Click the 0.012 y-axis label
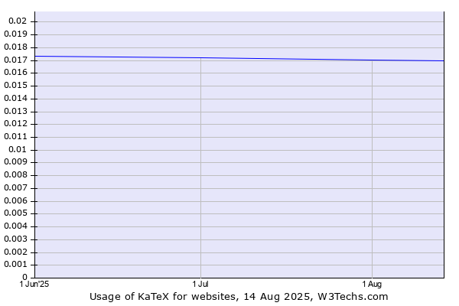This screenshot has width=459, height=306. pyautogui.click(x=15, y=124)
